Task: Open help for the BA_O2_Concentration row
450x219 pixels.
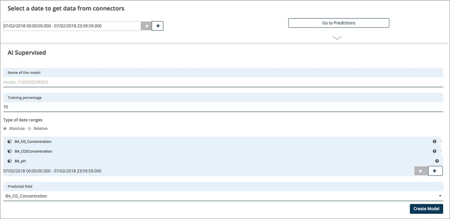Action: coord(434,142)
